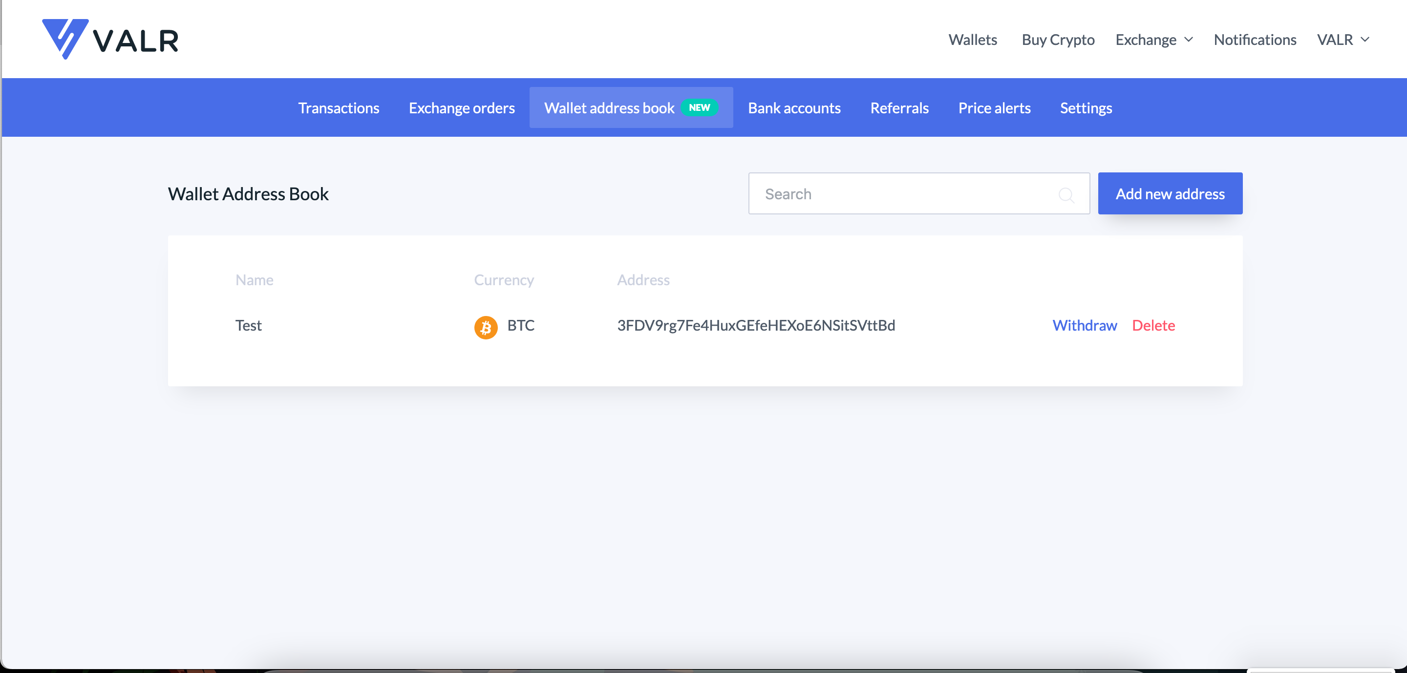The height and width of the screenshot is (673, 1407).
Task: Click the address 3FDV9rg7Fe4HuxGEfeHEXoE6NSitSVttBd
Action: tap(756, 326)
